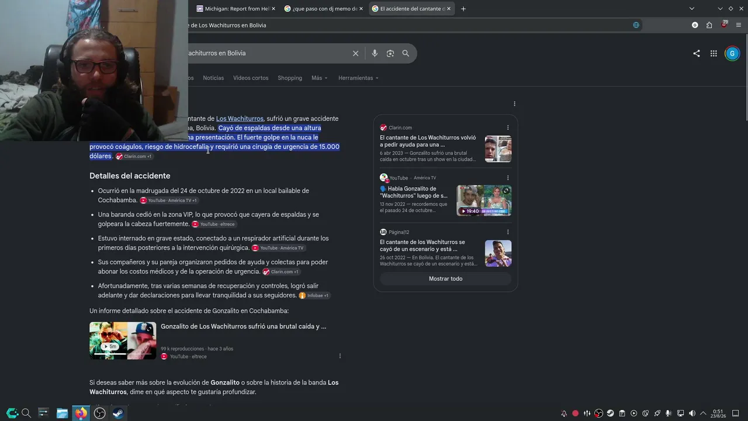Start voice search with the microphone icon

click(375, 53)
